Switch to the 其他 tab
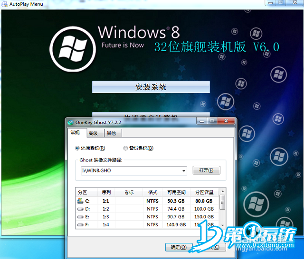The width and height of the screenshot is (304, 259). point(113,134)
